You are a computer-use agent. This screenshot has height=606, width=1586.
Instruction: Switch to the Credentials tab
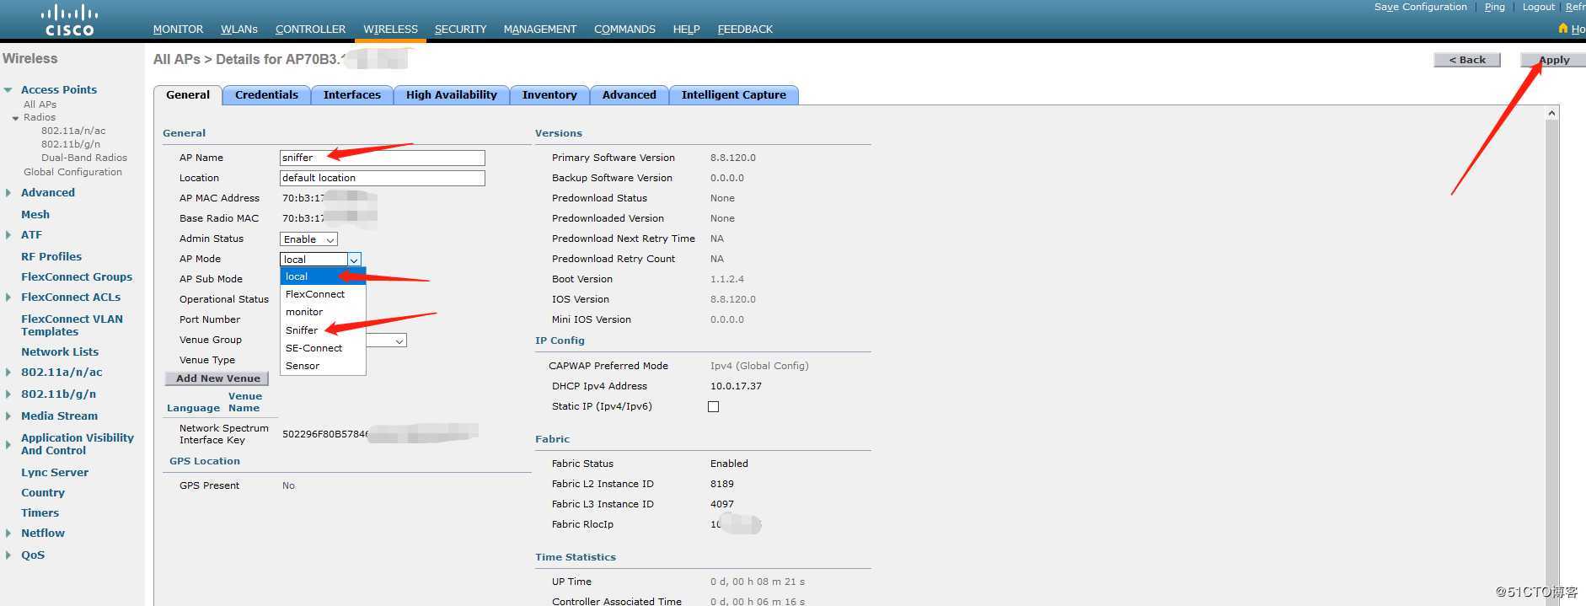click(266, 95)
